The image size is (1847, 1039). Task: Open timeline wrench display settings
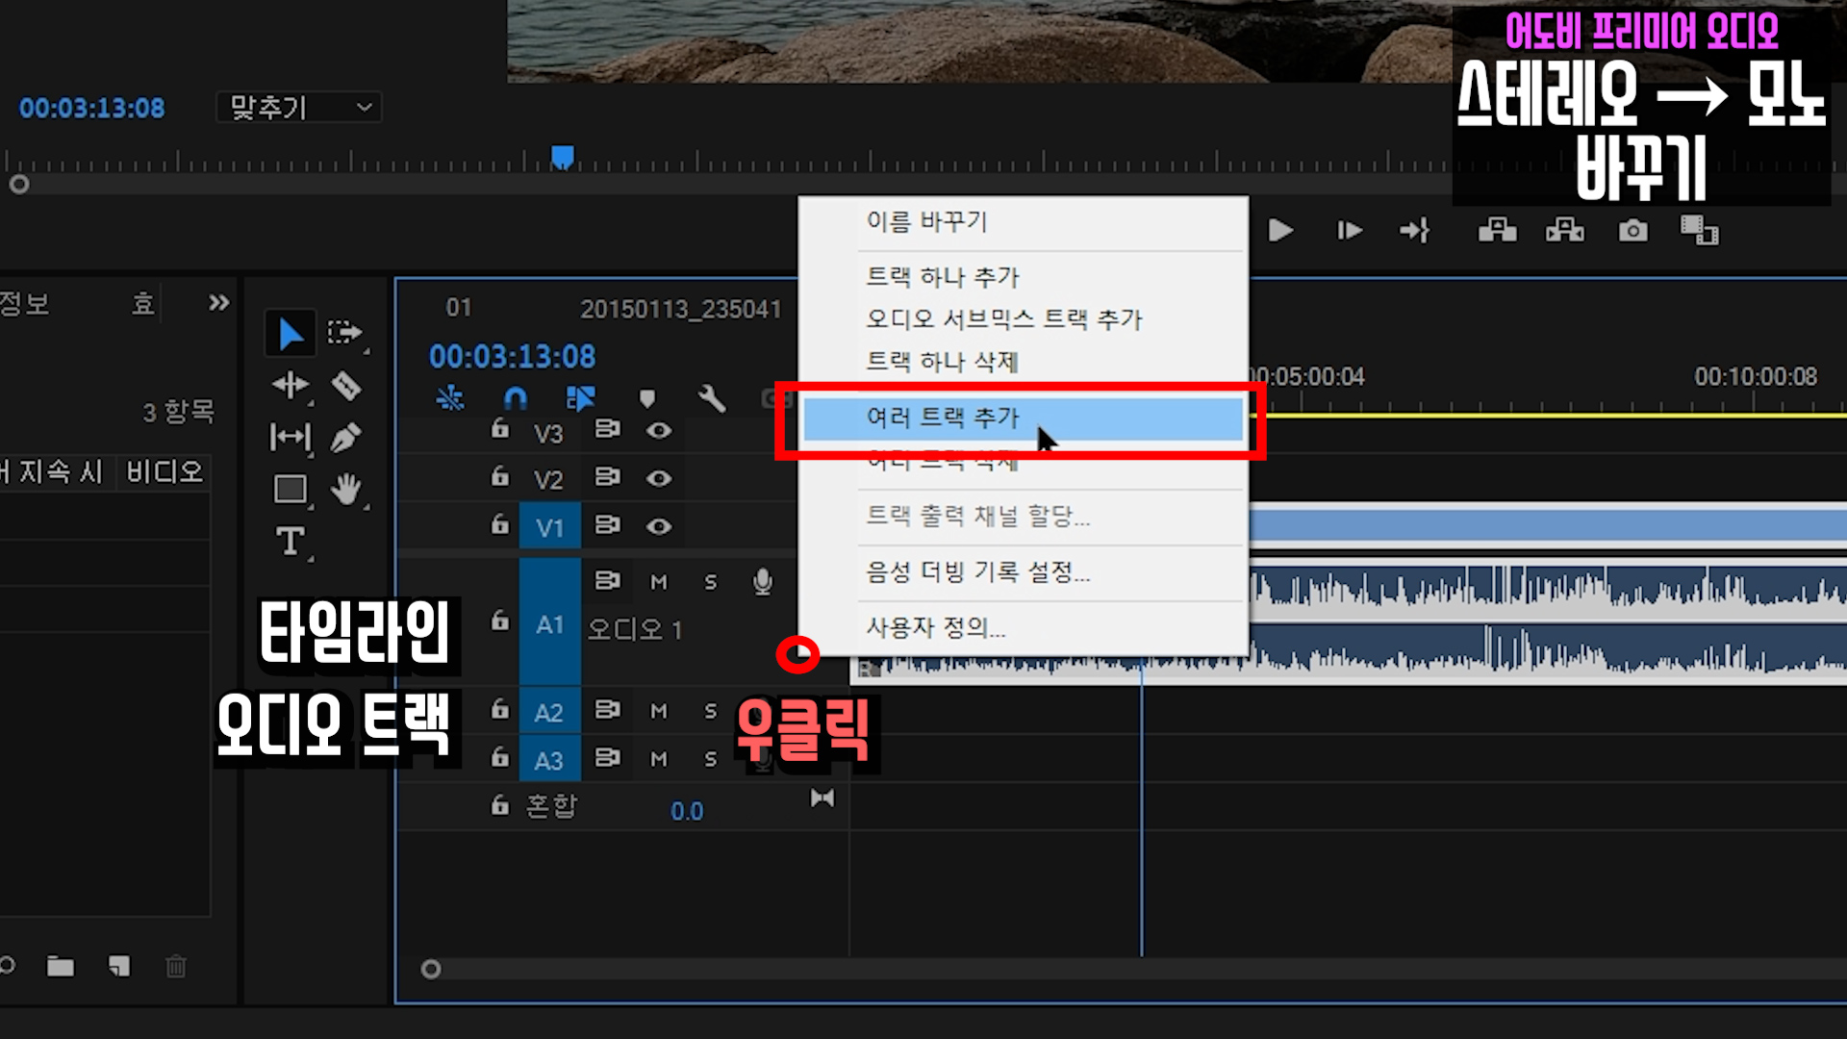[712, 398]
